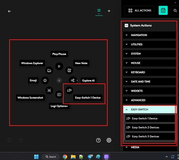Image resolution: width=179 pixels, height=160 pixels.
Task: Click the Logi Options+ label
Action: [x=59, y=106]
